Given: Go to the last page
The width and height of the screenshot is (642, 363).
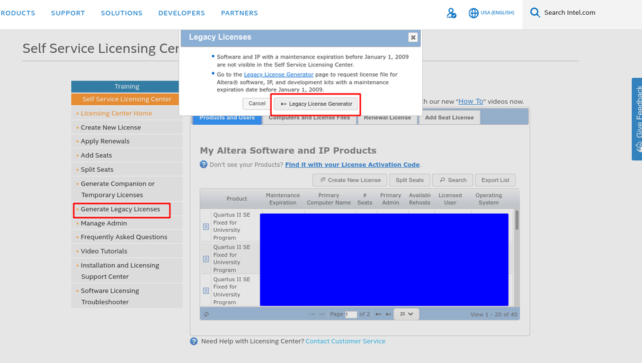Looking at the screenshot, I should click(388, 314).
